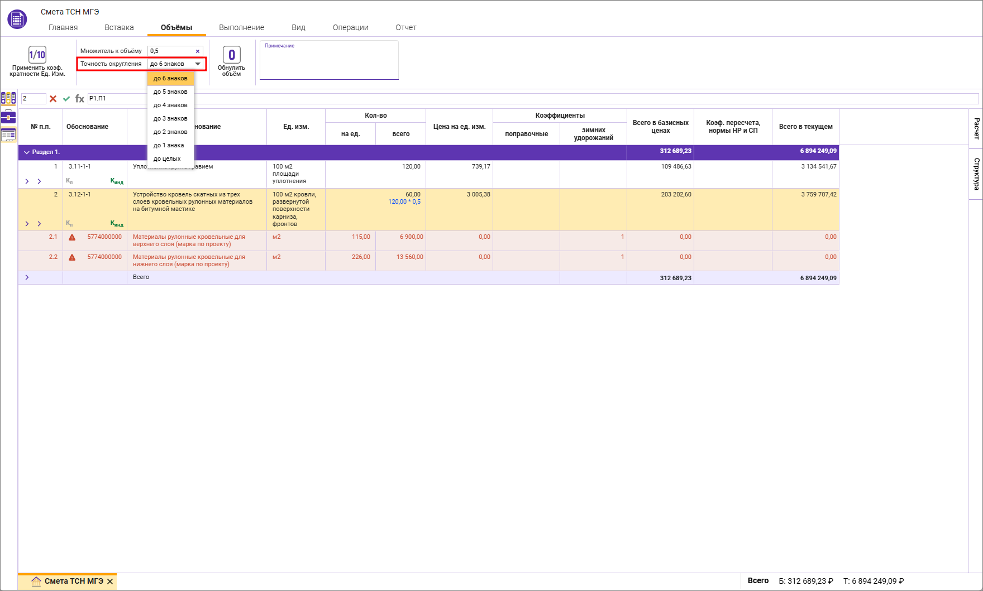
Task: Click the red X cancel formula icon
Action: tap(53, 99)
